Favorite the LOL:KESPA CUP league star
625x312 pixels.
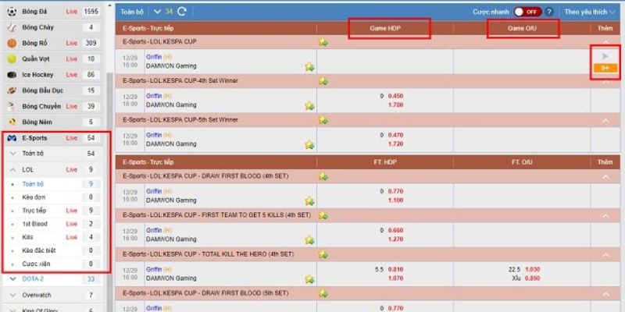tap(323, 42)
